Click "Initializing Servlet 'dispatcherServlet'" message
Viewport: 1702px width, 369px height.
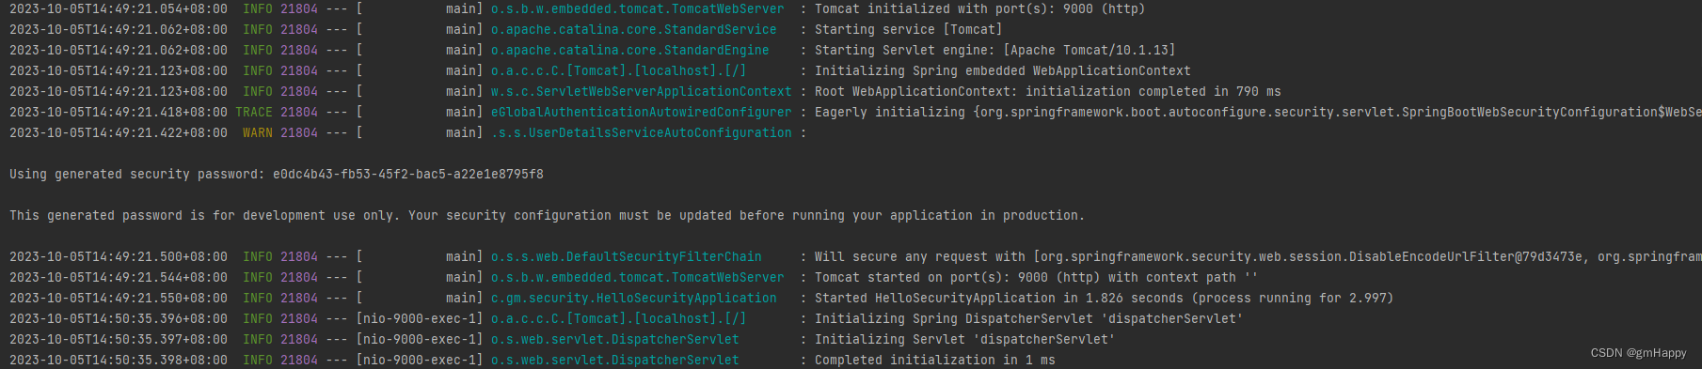[x=964, y=340]
